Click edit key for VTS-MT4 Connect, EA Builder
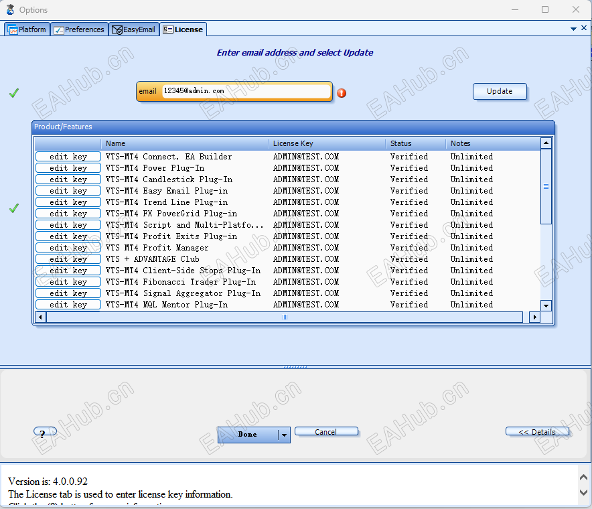 pyautogui.click(x=68, y=156)
